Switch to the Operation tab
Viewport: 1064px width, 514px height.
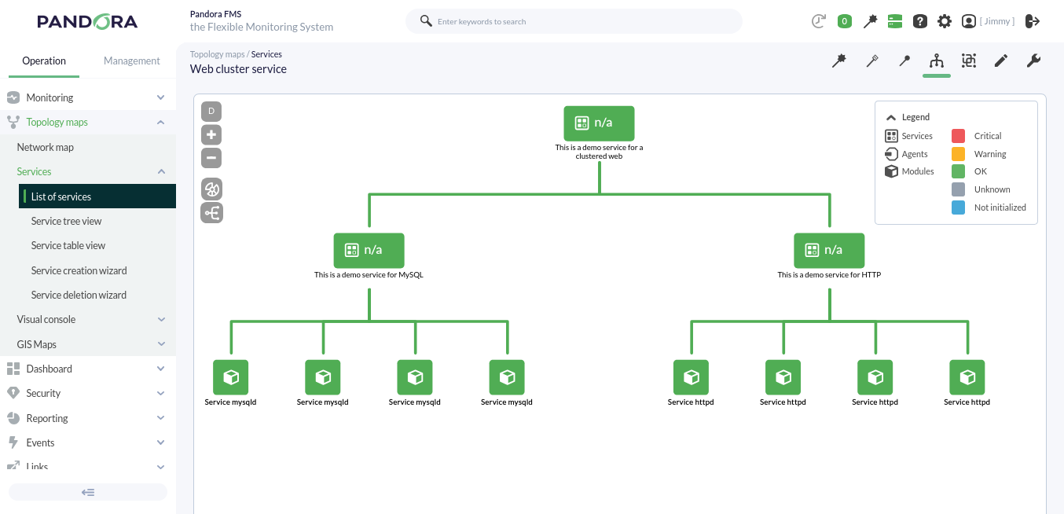point(44,61)
